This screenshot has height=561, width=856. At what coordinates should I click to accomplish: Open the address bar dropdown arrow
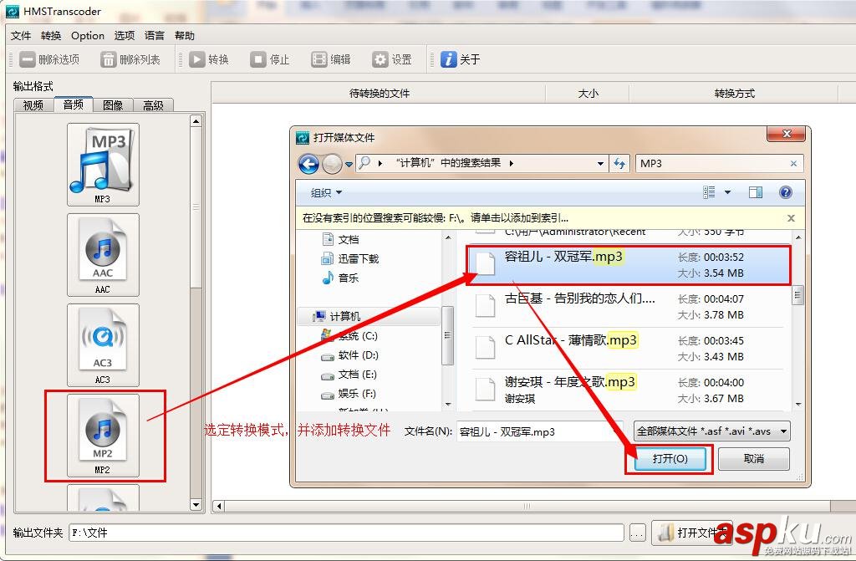tap(600, 163)
